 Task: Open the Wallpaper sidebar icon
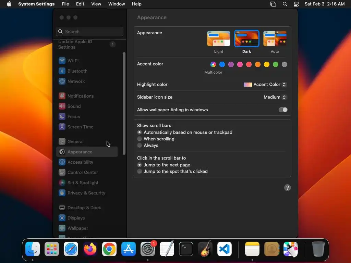tap(62, 228)
